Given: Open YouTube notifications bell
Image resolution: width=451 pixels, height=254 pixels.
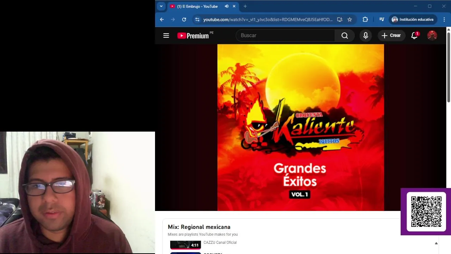Looking at the screenshot, I should coord(415,35).
